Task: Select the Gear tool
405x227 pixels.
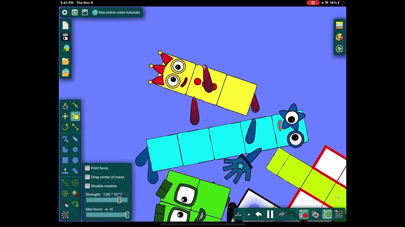Action: [75, 149]
